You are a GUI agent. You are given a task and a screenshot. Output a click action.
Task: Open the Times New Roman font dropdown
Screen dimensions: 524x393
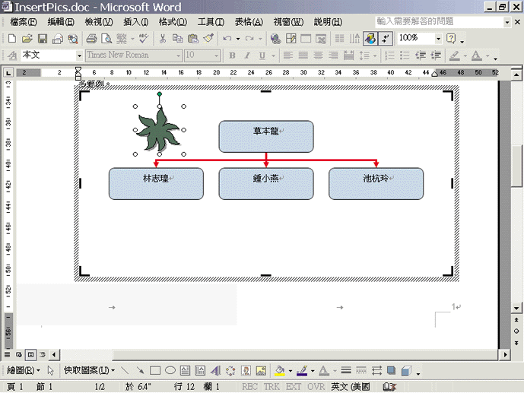[179, 55]
